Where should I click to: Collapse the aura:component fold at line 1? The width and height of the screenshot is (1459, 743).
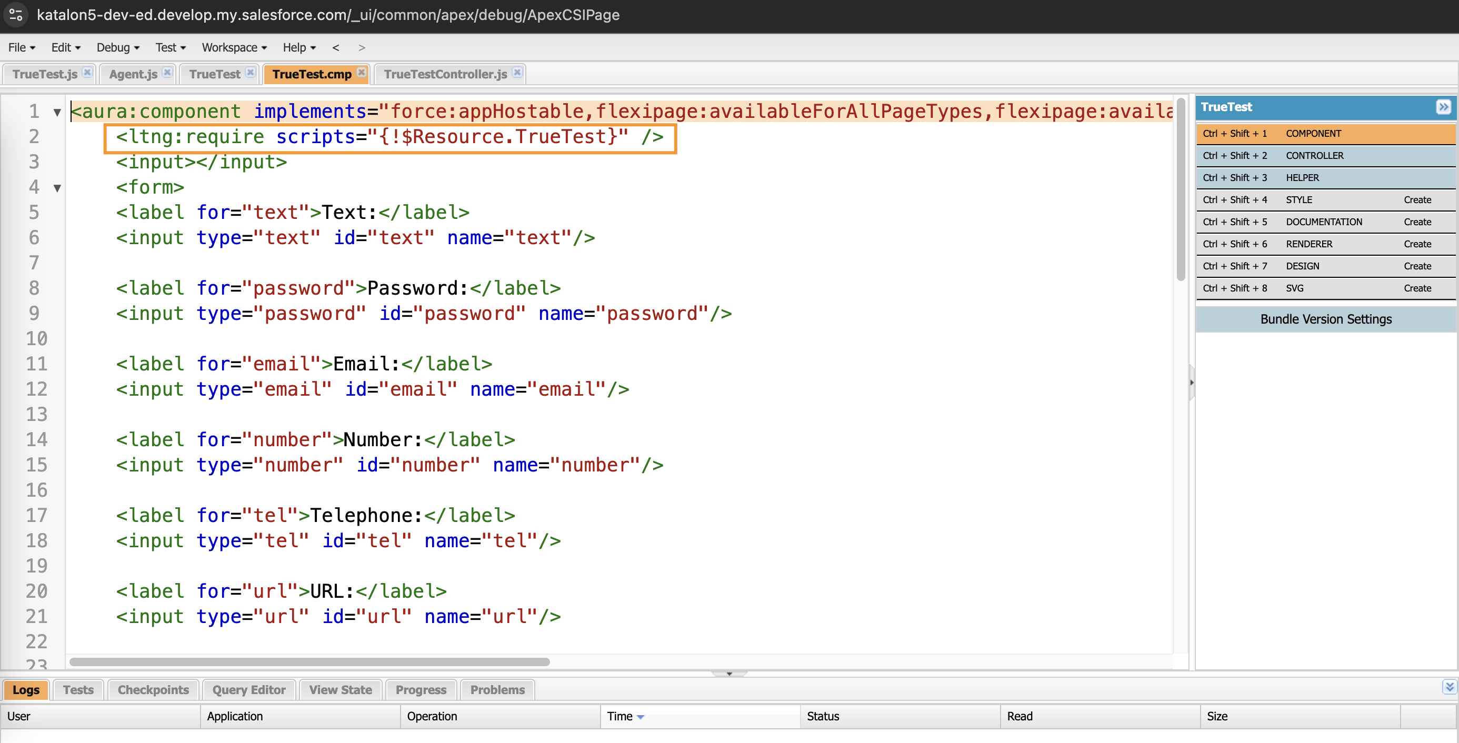coord(57,112)
